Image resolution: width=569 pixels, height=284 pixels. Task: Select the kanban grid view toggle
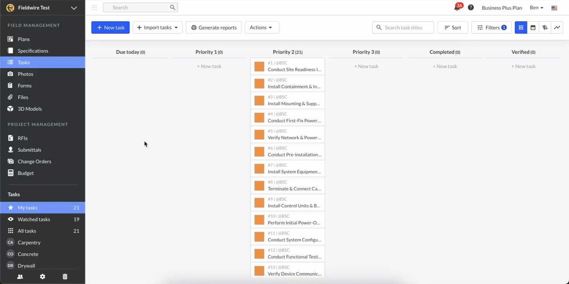pos(521,27)
